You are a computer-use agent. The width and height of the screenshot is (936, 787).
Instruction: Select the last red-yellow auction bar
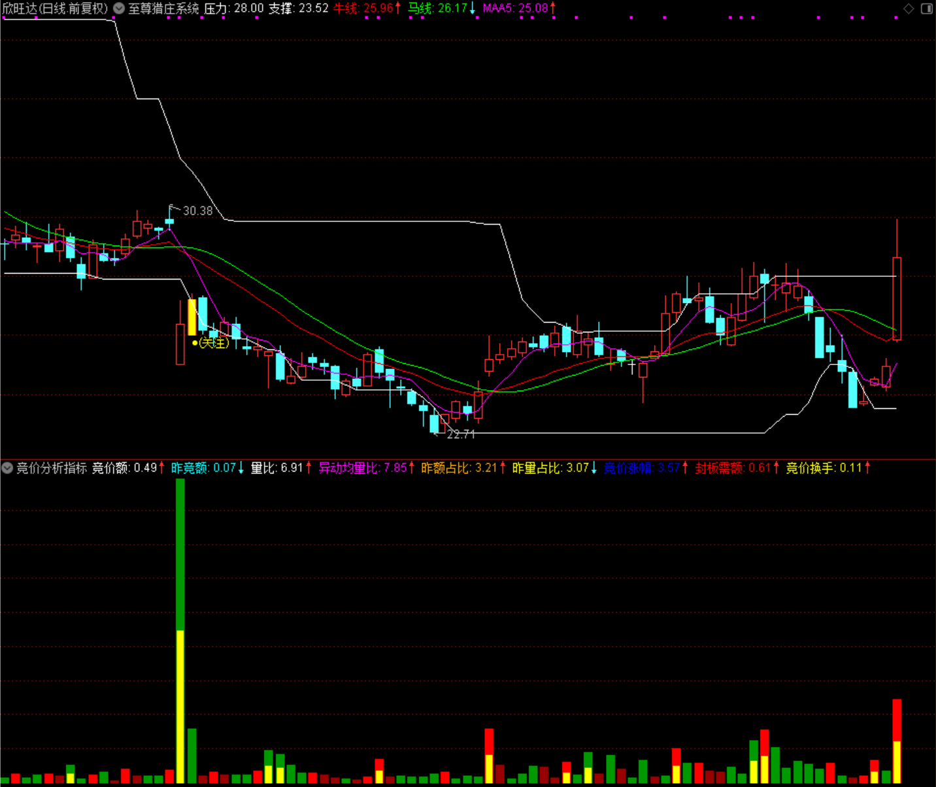coord(897,741)
